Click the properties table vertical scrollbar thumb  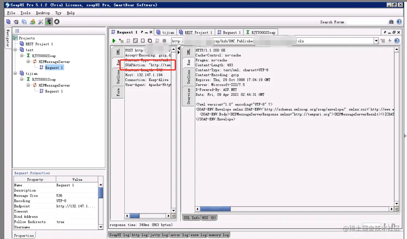click(x=101, y=193)
